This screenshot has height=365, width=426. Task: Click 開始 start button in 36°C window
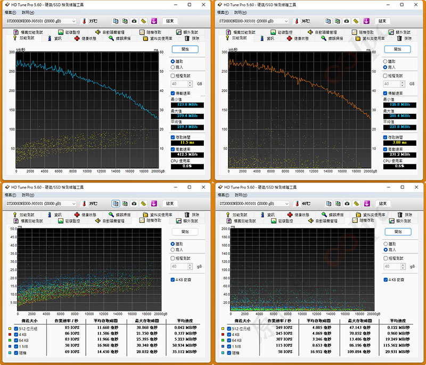(x=397, y=49)
